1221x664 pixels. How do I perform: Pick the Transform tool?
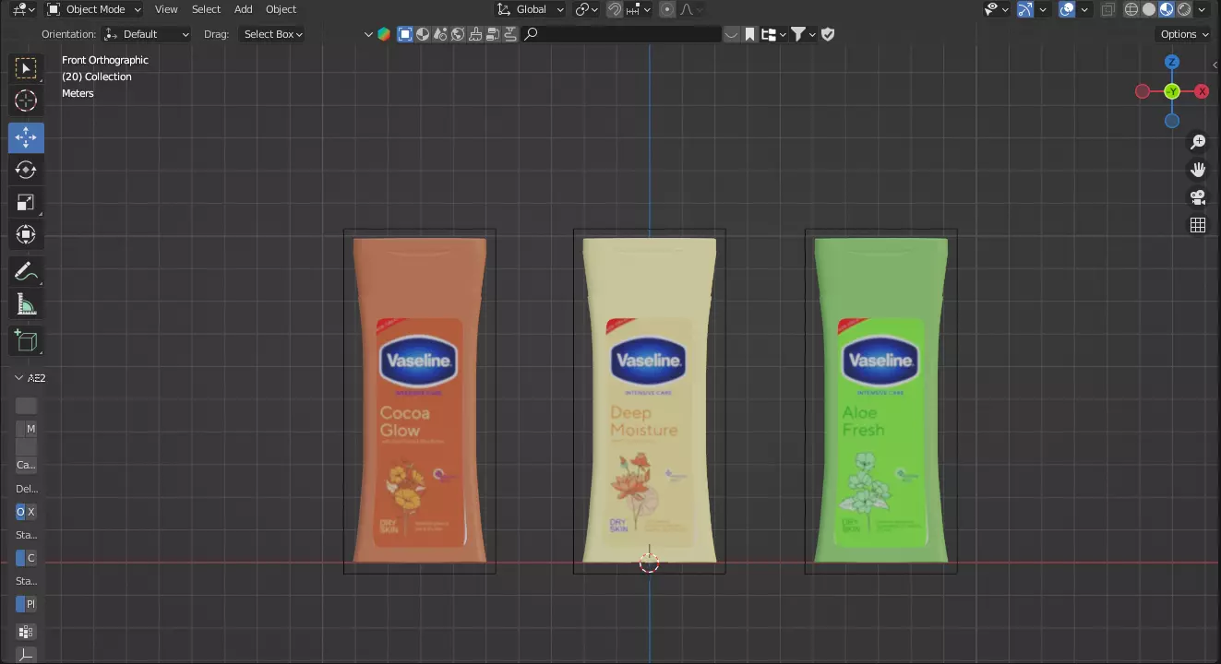(26, 234)
